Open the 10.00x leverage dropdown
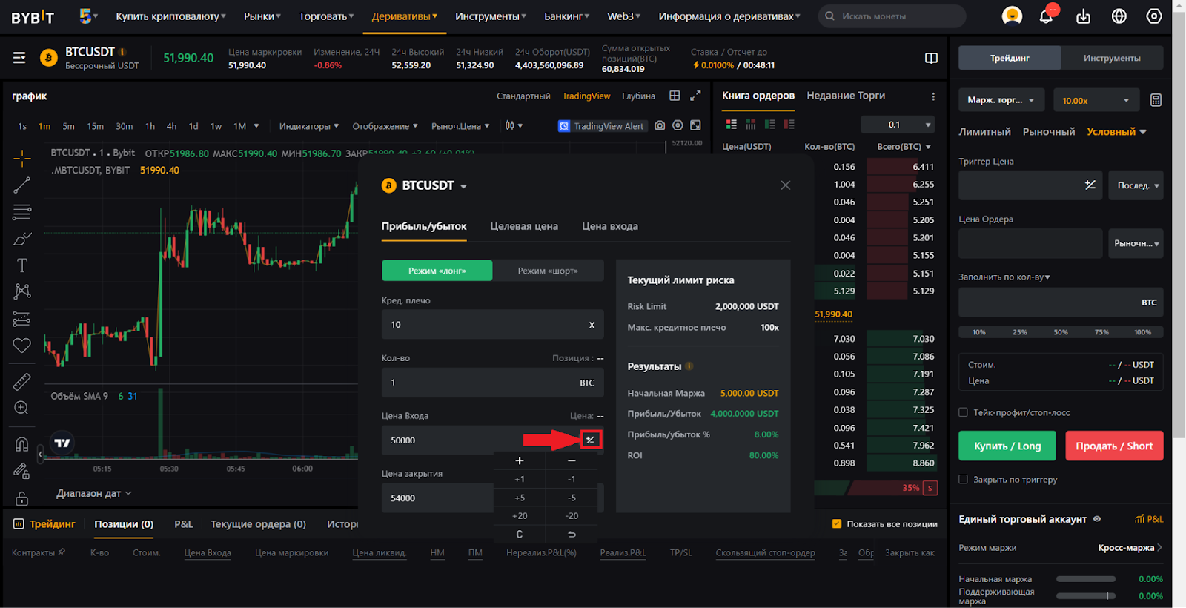Viewport: 1186px width, 608px height. coord(1096,100)
